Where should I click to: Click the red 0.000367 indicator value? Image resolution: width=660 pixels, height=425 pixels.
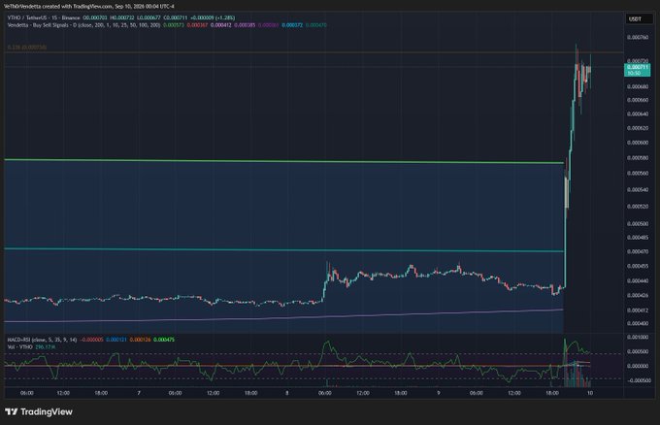click(197, 25)
